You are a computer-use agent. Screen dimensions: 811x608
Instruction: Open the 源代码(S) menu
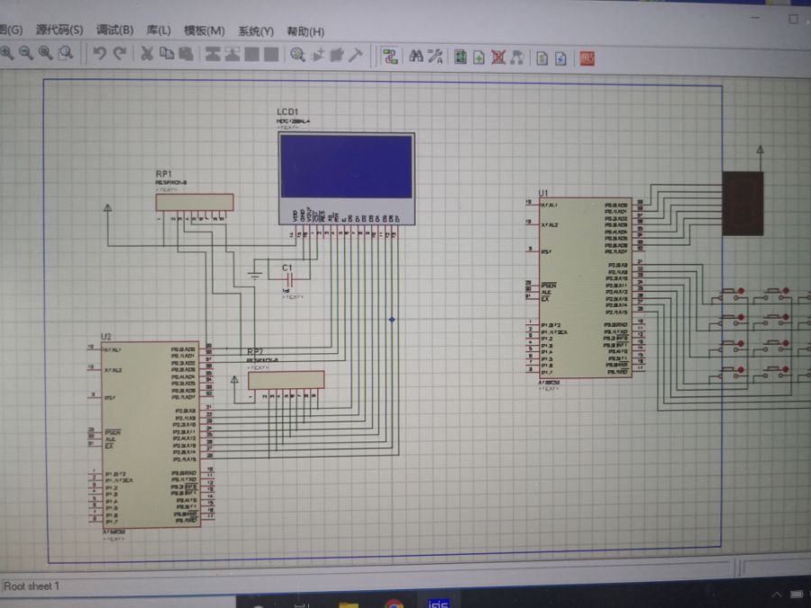coord(59,31)
